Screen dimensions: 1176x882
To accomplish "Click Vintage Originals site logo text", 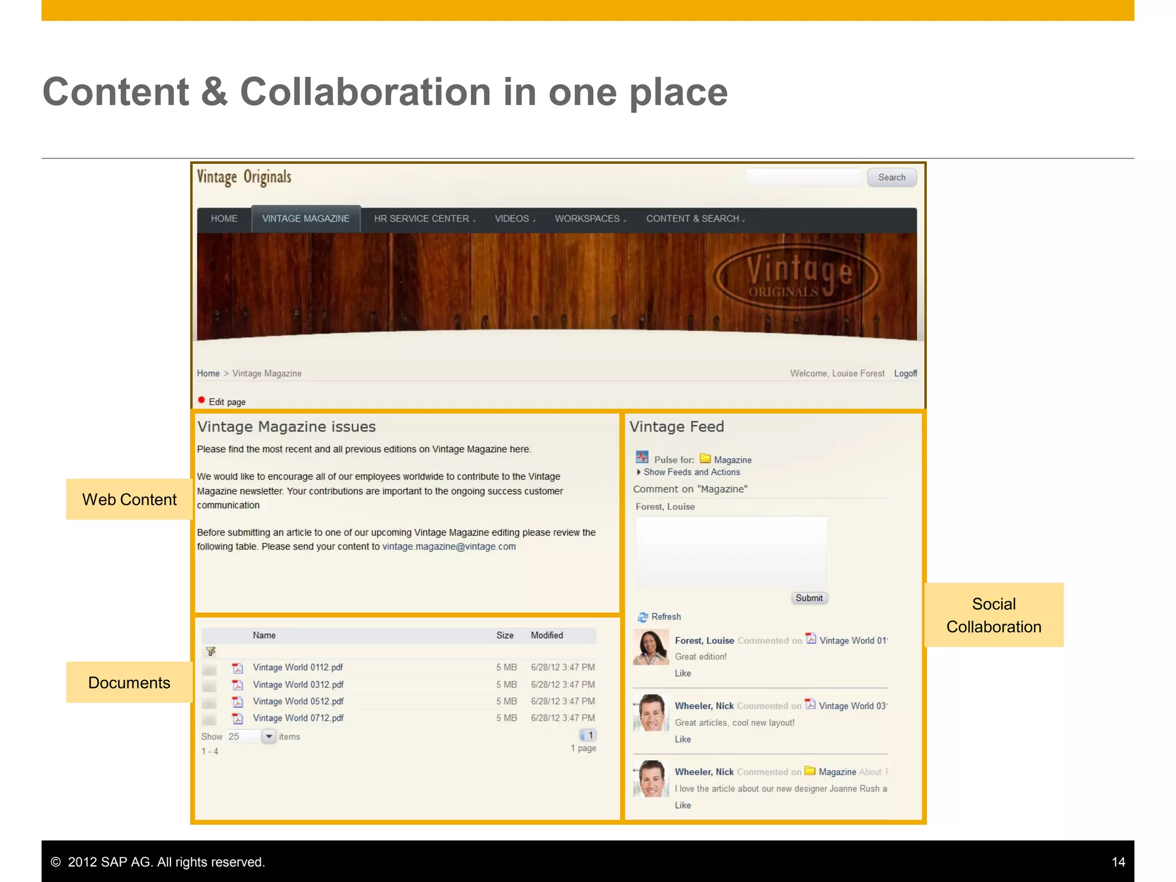I will [x=244, y=177].
